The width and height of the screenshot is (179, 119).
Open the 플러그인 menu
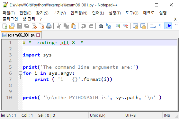pos(10,19)
